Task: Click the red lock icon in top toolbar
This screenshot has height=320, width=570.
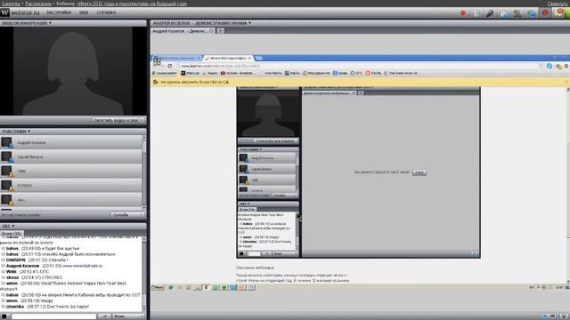Action: [x=545, y=13]
